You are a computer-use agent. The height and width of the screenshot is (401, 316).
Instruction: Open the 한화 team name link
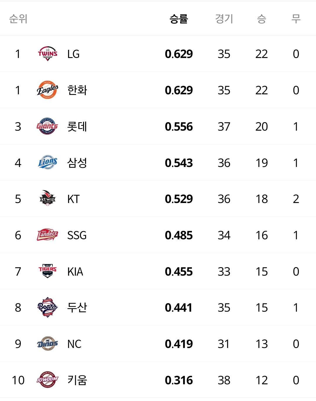tap(77, 90)
